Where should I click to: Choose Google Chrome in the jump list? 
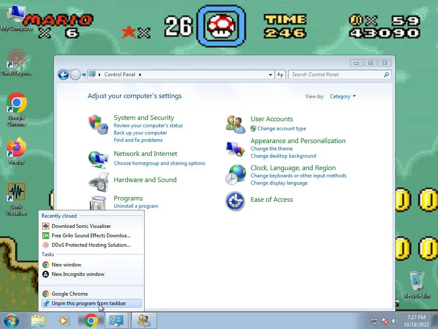tap(92, 294)
